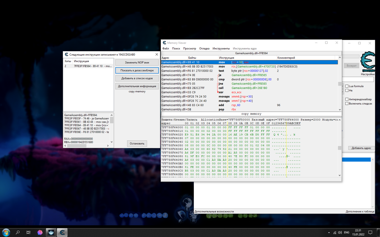This screenshot has width=380, height=237.
Task: Click the horizontal scrollbar under register info
Action: 87,146
